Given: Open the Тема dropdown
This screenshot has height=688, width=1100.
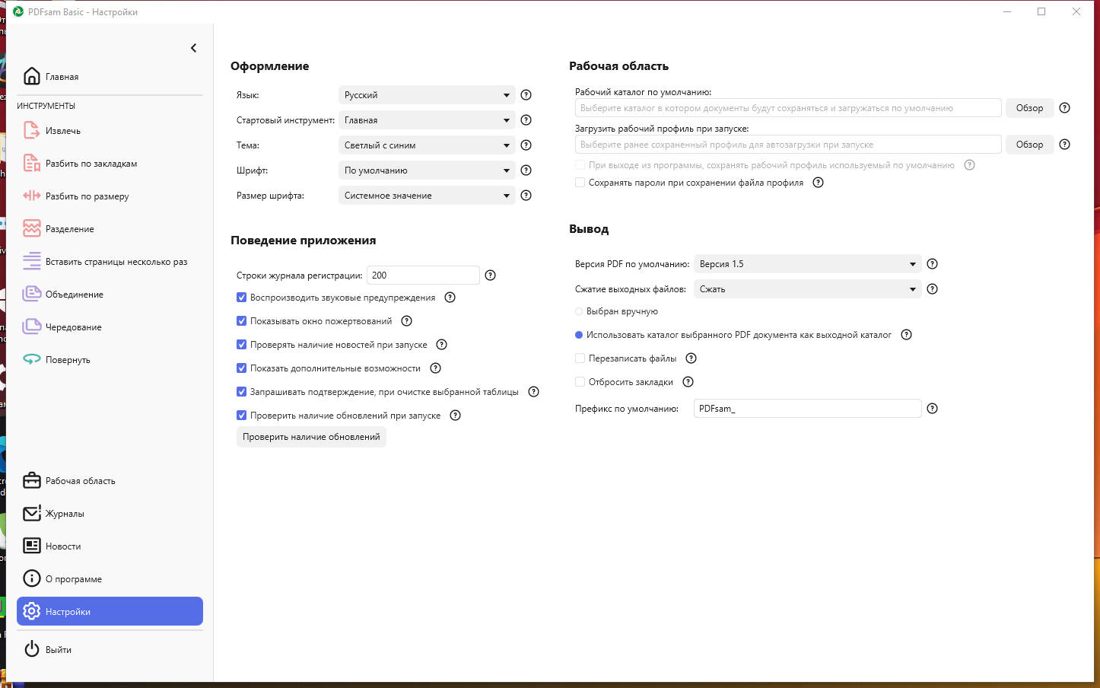Looking at the screenshot, I should click(427, 145).
